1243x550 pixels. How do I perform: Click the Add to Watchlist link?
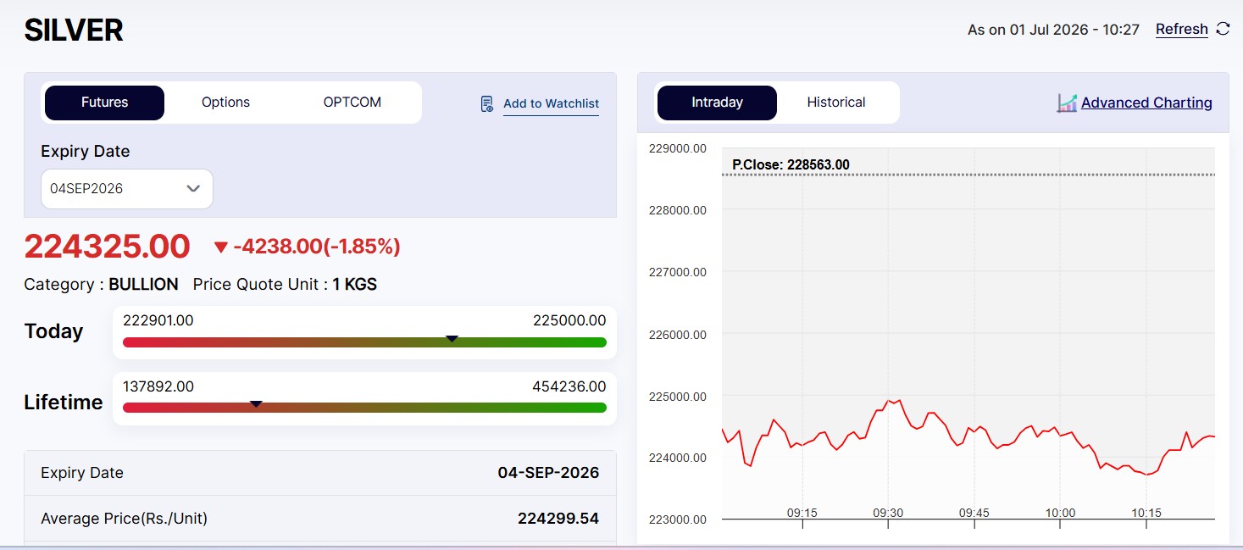pyautogui.click(x=551, y=103)
